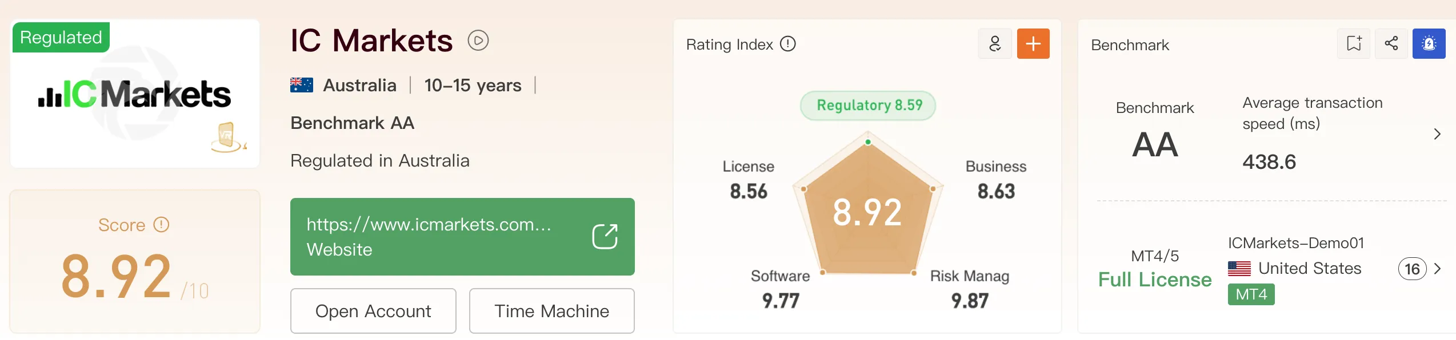Select the Software 9.77 rating

(x=781, y=290)
